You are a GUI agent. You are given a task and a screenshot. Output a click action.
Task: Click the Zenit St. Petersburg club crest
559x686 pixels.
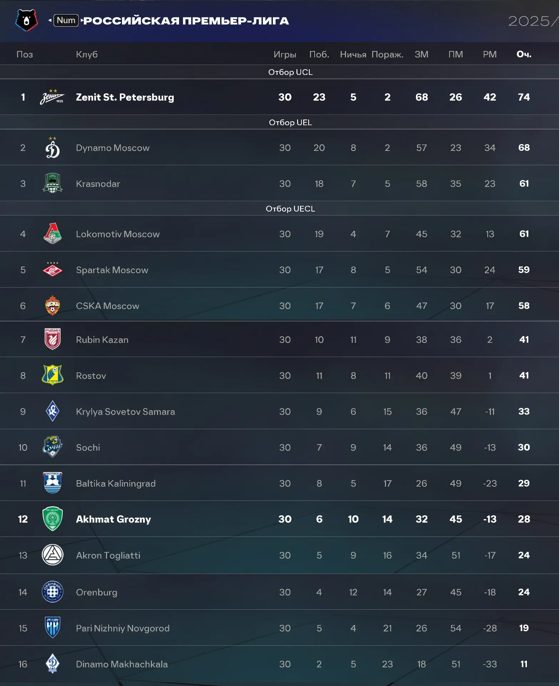[52, 97]
